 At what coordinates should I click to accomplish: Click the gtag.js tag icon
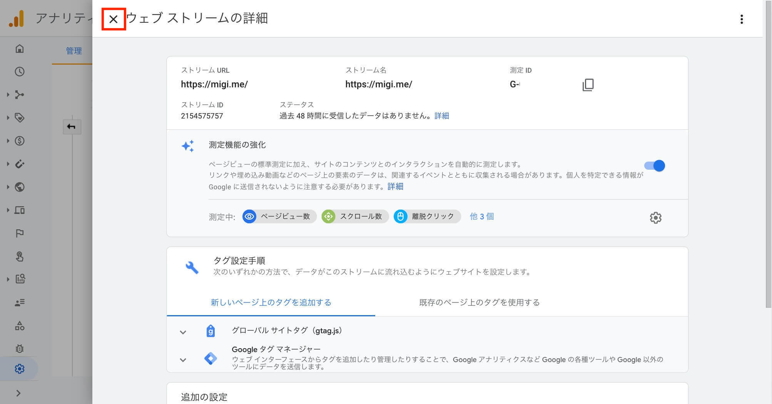(211, 331)
